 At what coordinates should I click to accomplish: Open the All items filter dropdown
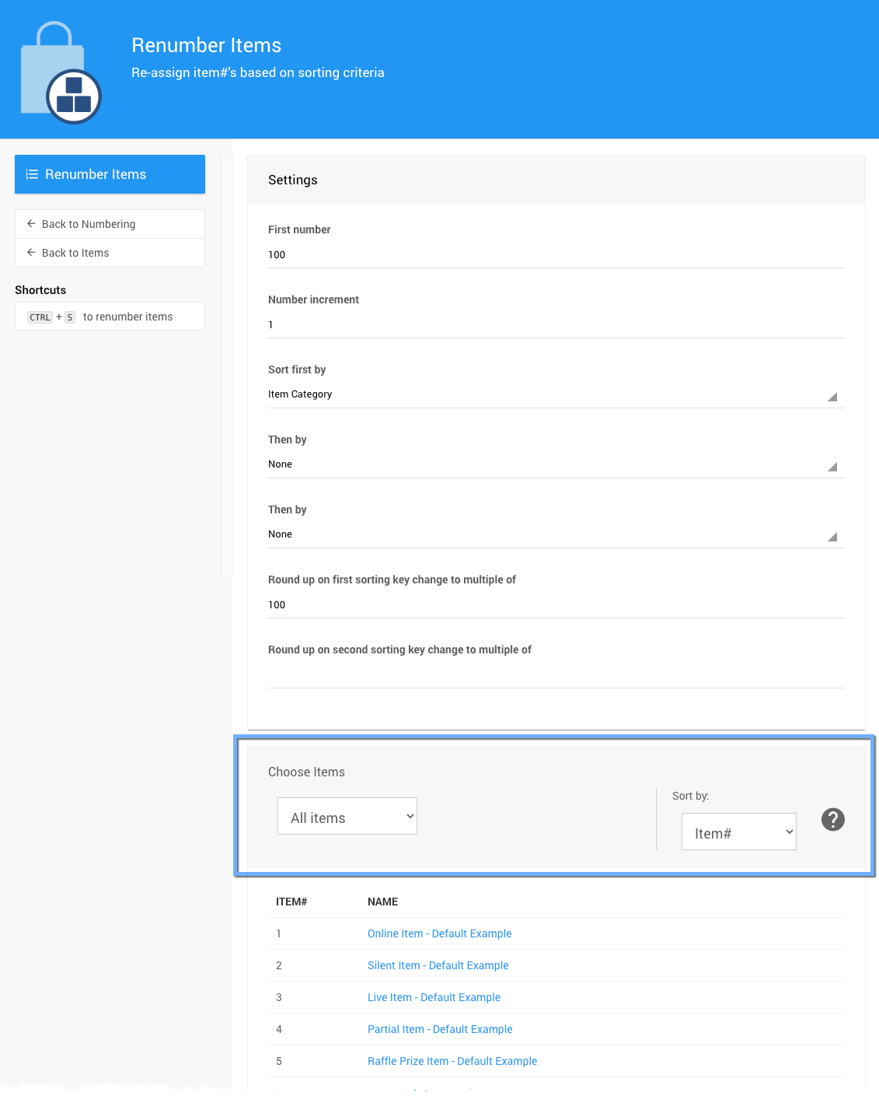point(347,816)
